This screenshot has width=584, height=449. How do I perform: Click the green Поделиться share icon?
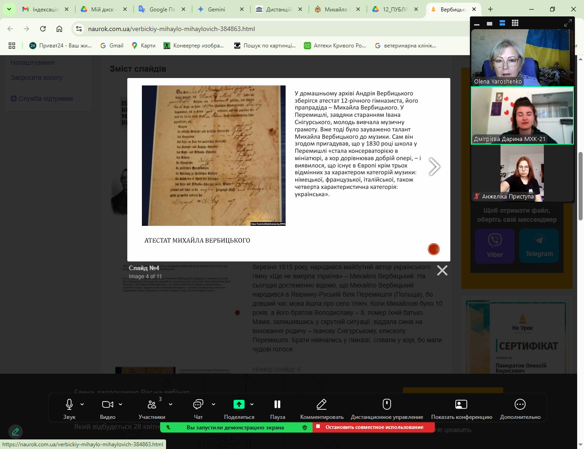[239, 404]
